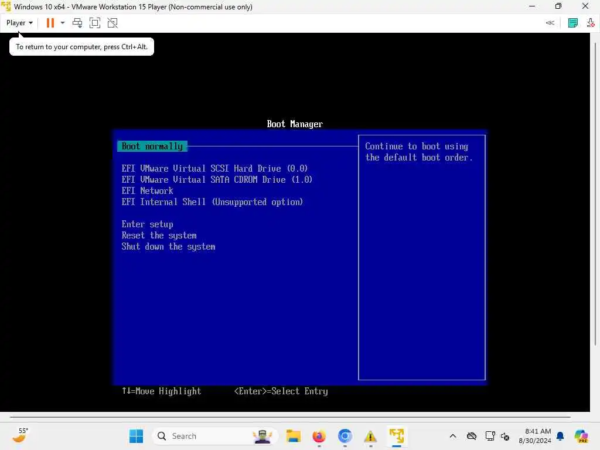Screen dimensions: 600x450
Task: Click the VMware Player taskbar icon
Action: coord(397,436)
